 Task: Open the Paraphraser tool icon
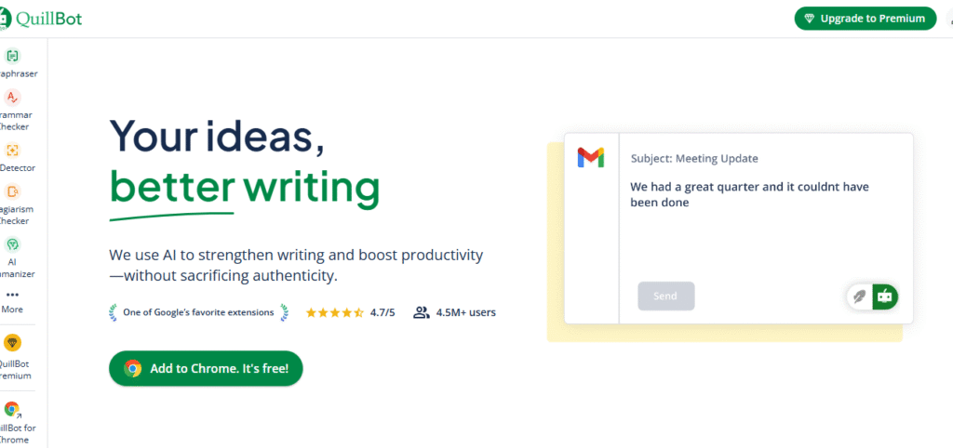click(12, 57)
